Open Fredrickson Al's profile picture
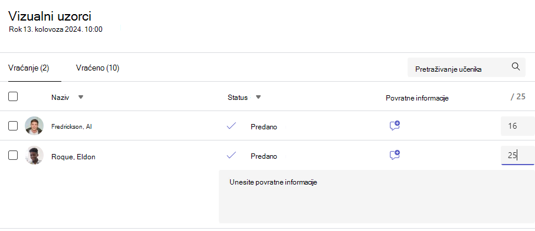Viewport: 535px width, 231px height. tap(34, 126)
